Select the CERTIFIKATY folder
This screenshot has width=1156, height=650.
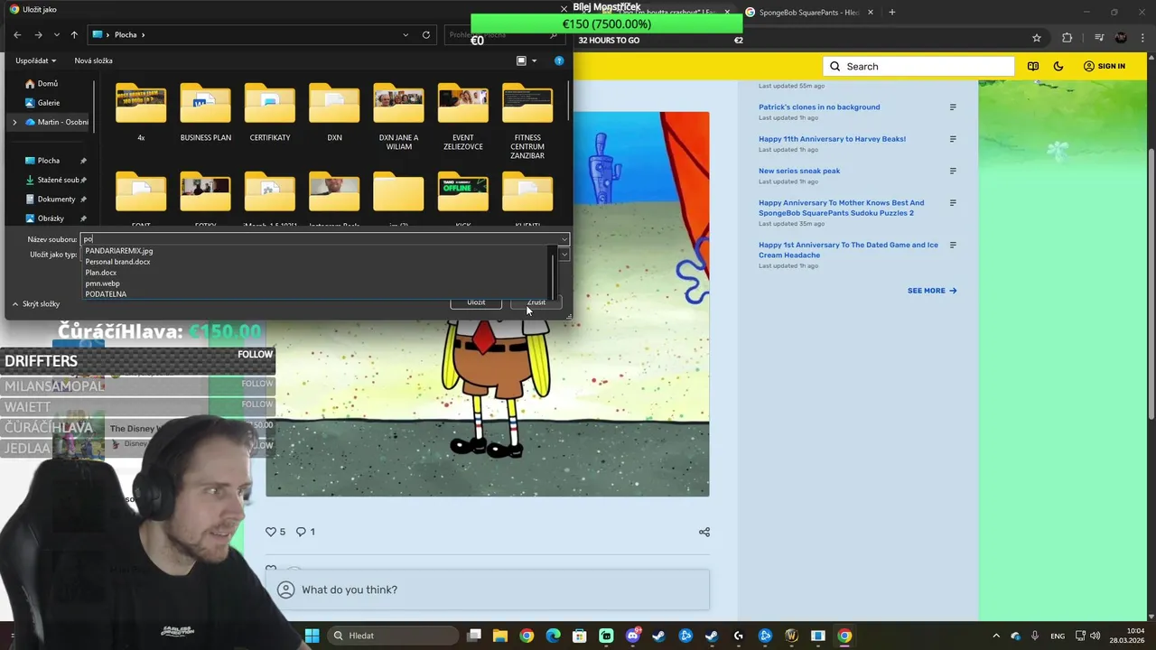pos(269,112)
